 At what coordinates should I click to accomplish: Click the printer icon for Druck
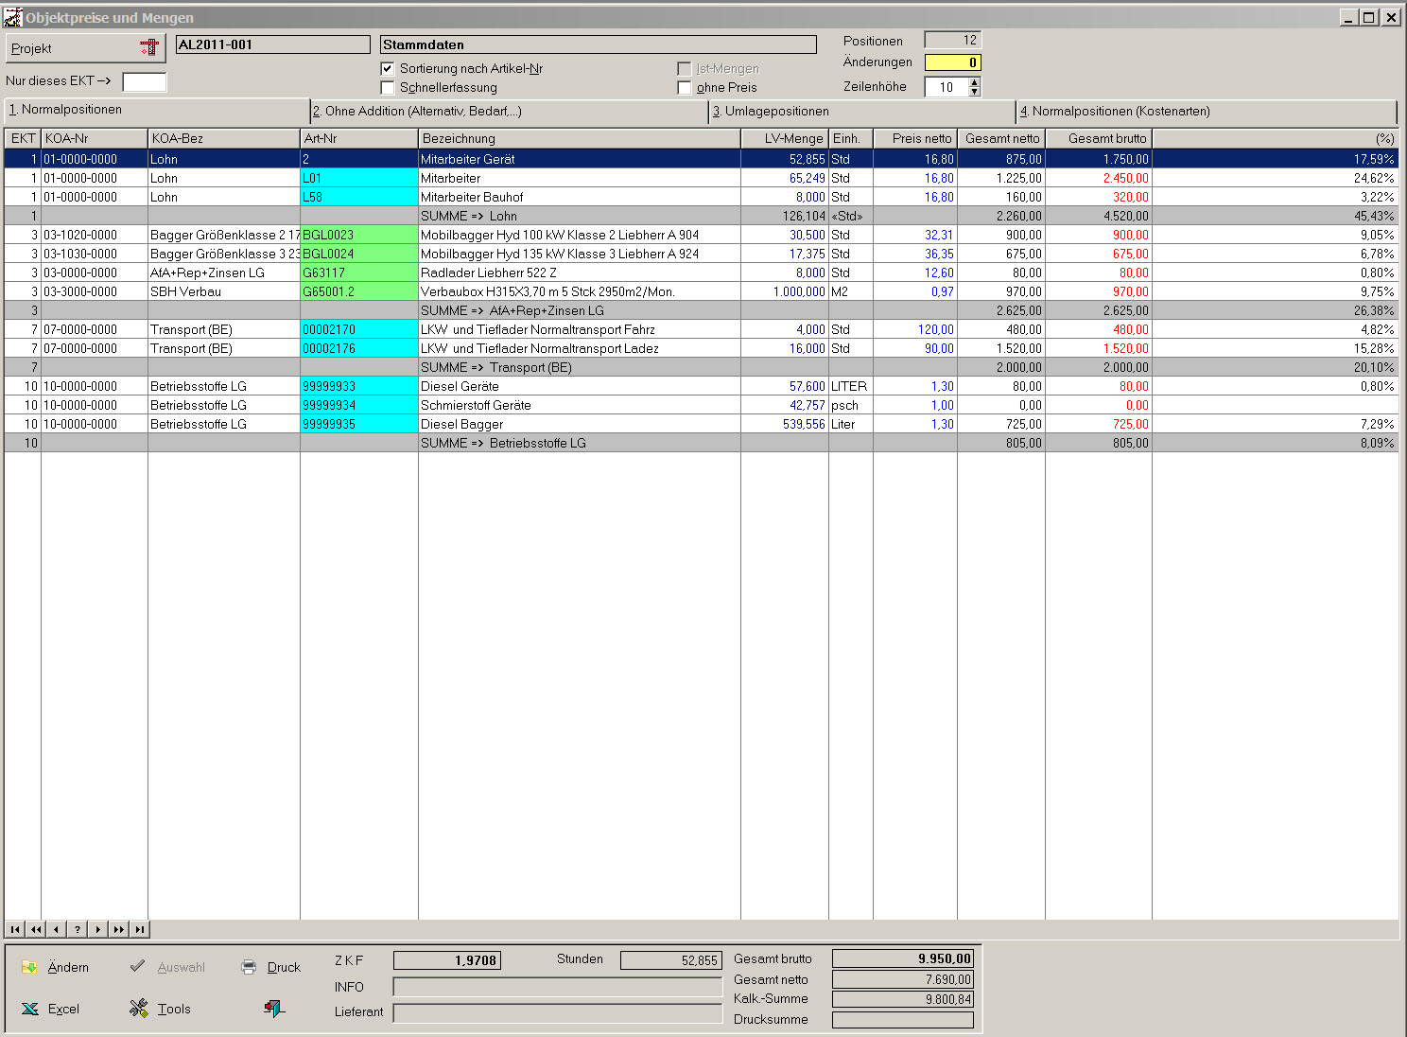[249, 967]
